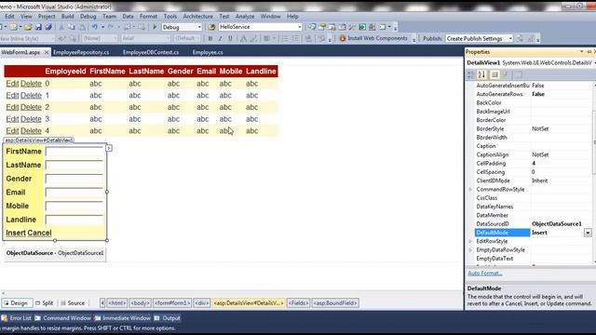
Task: Switch to the EmployeeRepository.cs tab
Action: pyautogui.click(x=81, y=52)
